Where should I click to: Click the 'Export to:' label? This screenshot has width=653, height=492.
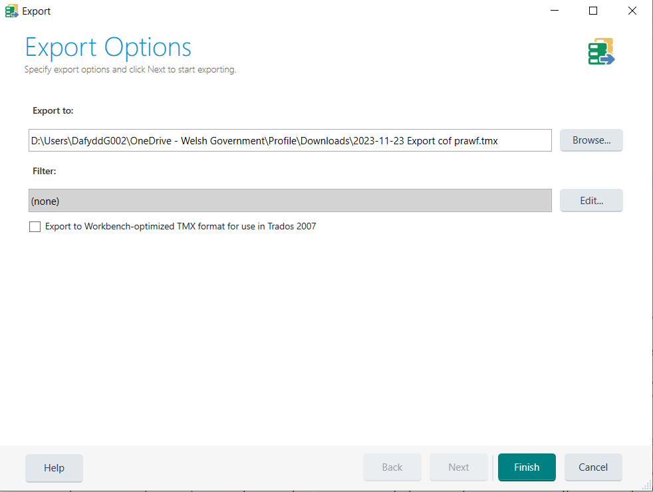(53, 111)
